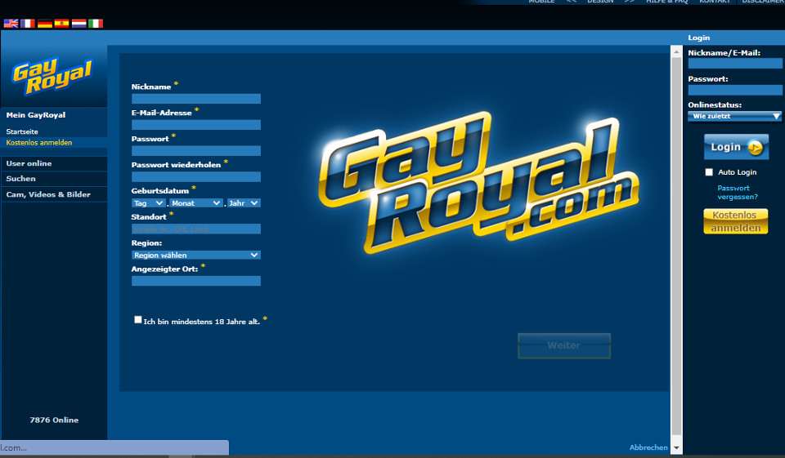Enable the Auto Login checkbox

coord(709,172)
